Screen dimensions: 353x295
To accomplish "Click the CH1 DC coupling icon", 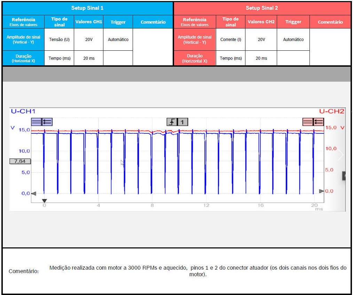I will [x=36, y=122].
